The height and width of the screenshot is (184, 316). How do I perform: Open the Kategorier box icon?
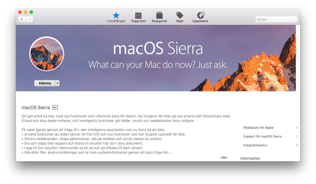coord(159,15)
